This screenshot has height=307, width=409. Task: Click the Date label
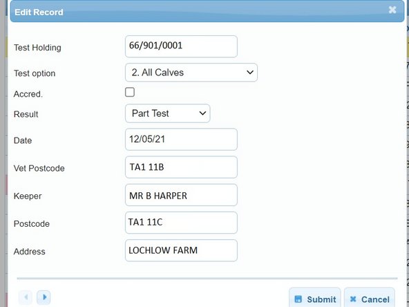23,140
